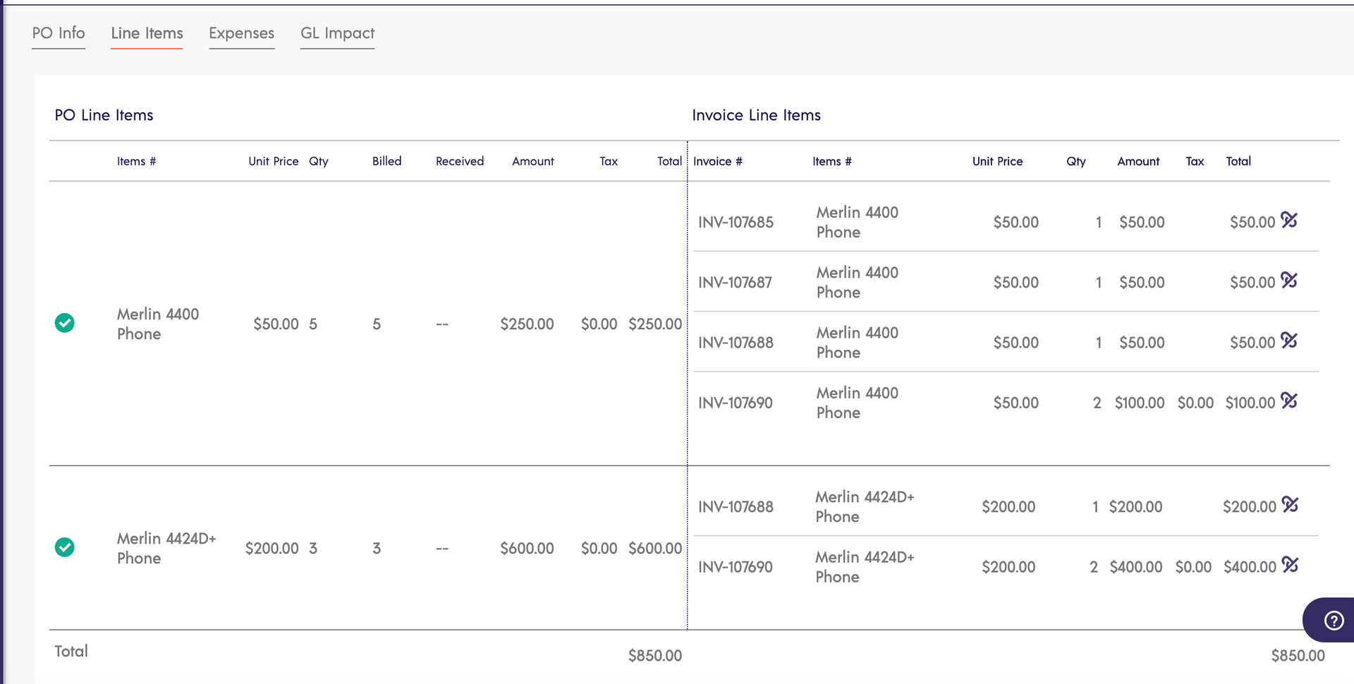Switch to the Expenses tab
1354x684 pixels.
pyautogui.click(x=241, y=33)
